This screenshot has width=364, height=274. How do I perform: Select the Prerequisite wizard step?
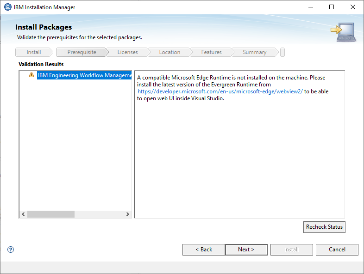[x=82, y=52]
